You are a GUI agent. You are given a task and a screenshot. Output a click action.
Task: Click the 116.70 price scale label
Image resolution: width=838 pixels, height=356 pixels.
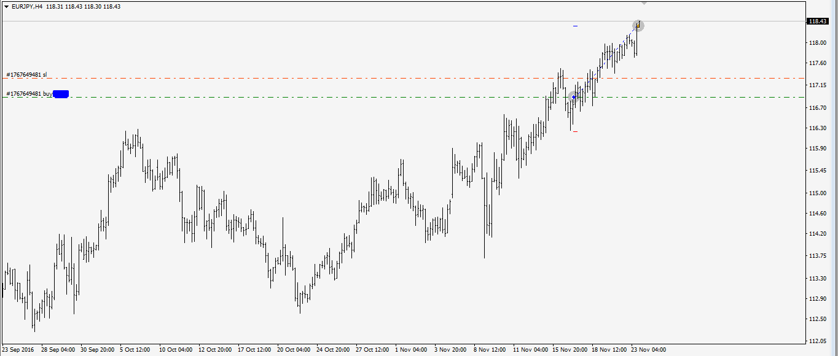[x=817, y=108]
